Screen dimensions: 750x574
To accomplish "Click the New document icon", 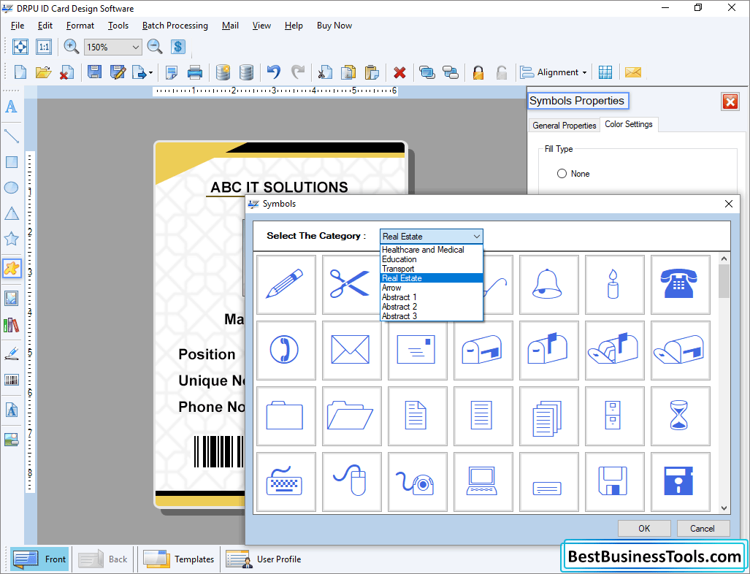I will pyautogui.click(x=20, y=72).
